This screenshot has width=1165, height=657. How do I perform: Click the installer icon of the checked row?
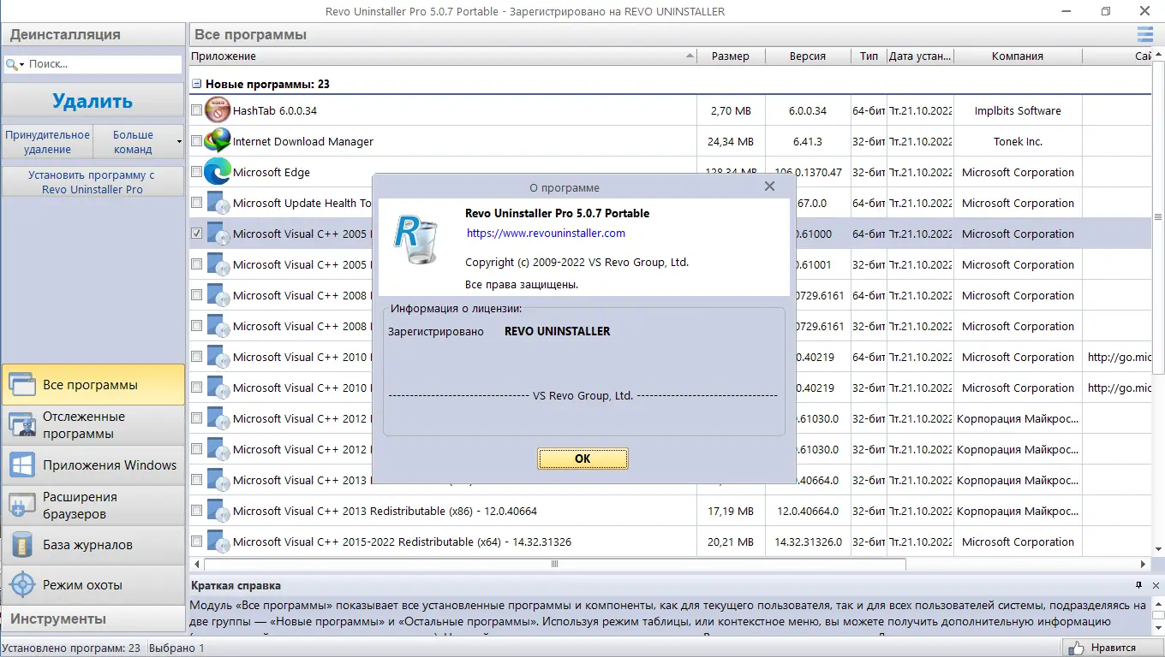tap(218, 234)
